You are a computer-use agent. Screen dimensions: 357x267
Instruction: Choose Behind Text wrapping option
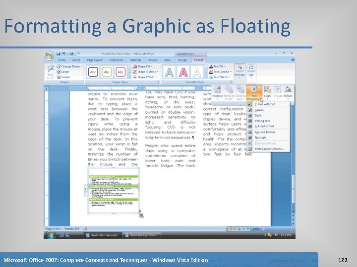coord(268,121)
